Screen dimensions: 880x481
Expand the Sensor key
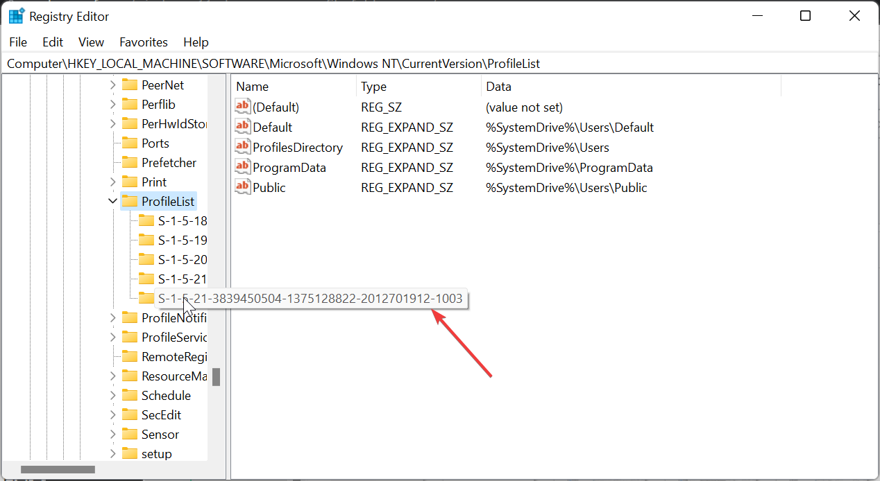coord(113,435)
